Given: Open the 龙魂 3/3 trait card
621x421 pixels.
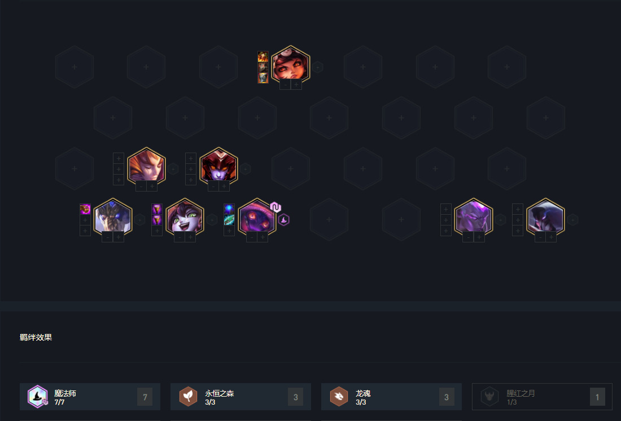Looking at the screenshot, I should [391, 397].
